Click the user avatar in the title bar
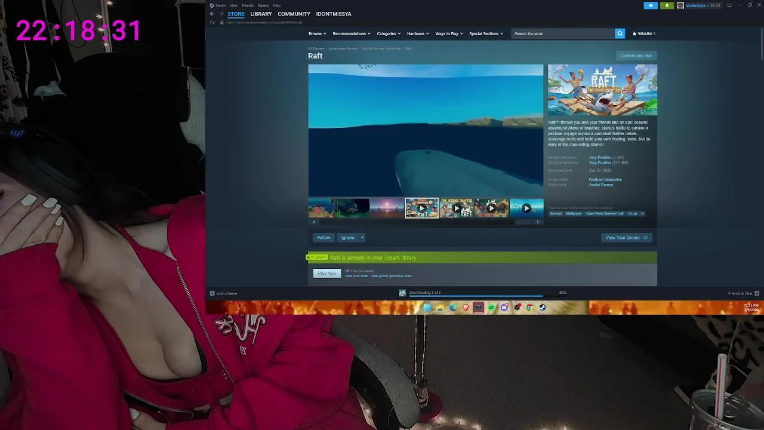This screenshot has height=430, width=764. 680,5
